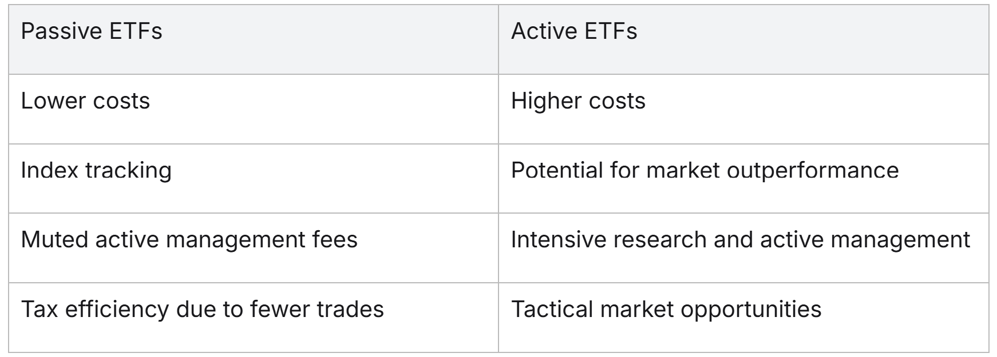The height and width of the screenshot is (357, 997).
Task: Click the Index tracking cell
Action: (96, 171)
